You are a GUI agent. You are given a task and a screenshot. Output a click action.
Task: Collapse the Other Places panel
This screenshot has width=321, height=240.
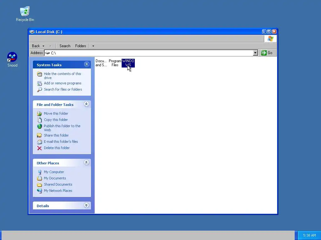(x=87, y=162)
